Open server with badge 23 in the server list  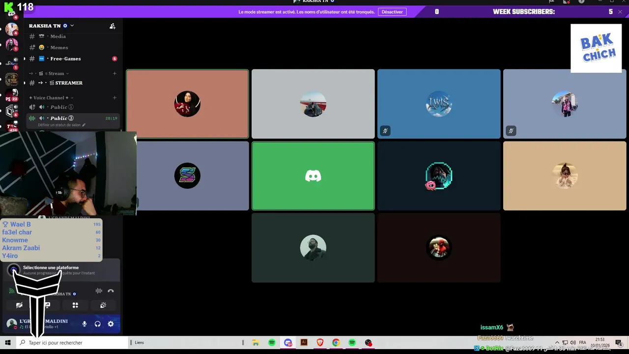pos(12,94)
